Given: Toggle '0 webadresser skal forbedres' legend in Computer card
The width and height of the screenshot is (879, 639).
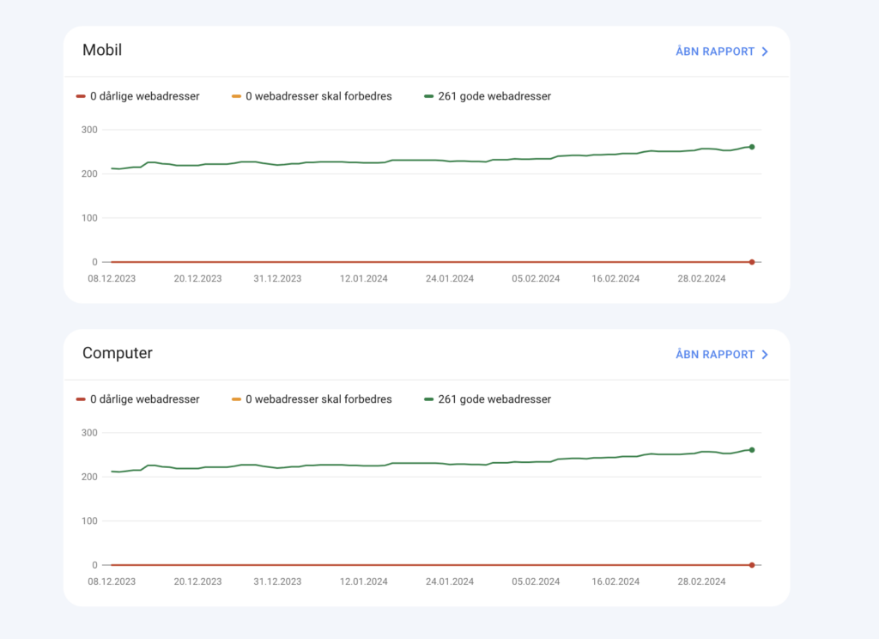Looking at the screenshot, I should point(312,399).
